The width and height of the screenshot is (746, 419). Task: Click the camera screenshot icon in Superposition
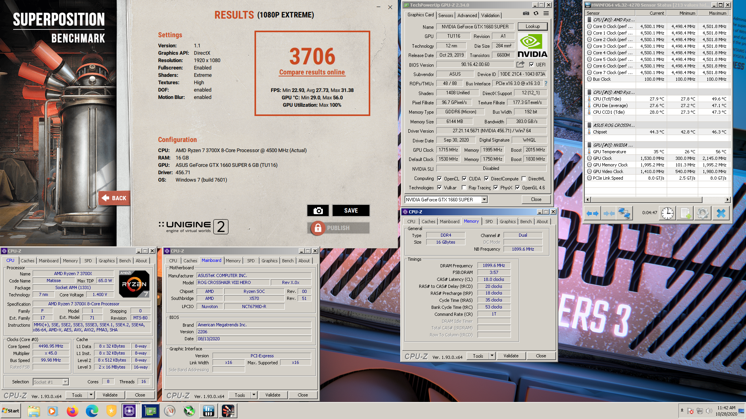click(x=318, y=211)
